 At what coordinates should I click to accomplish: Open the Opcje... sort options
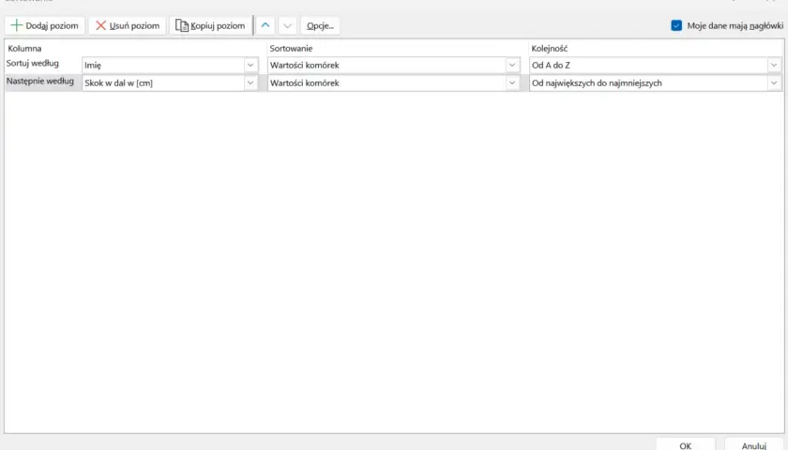(x=320, y=25)
